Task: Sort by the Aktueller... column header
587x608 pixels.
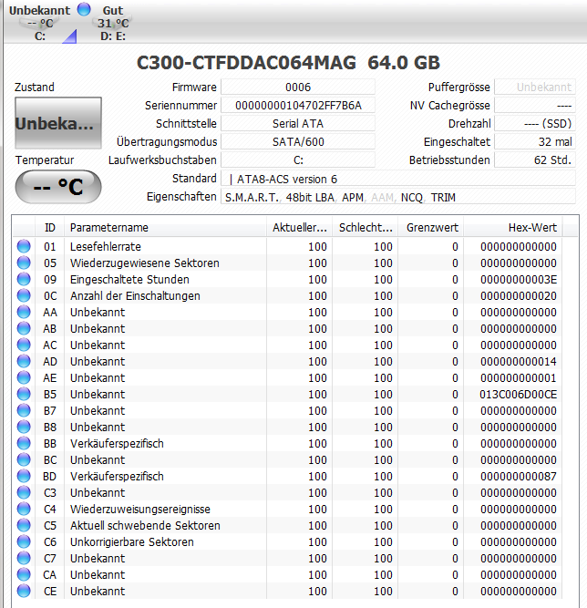Action: (x=299, y=227)
